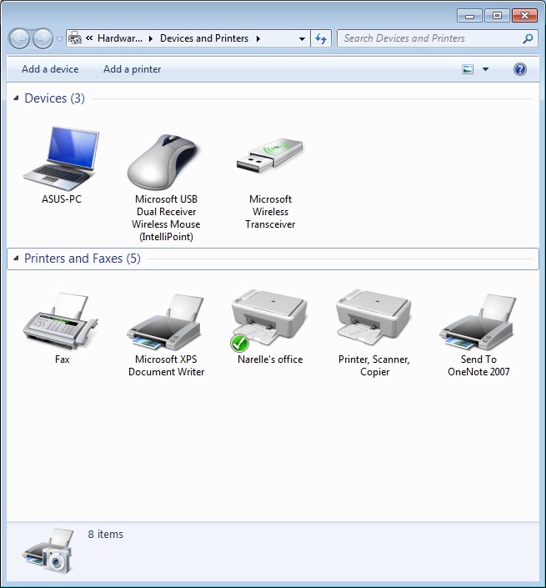Click the search magnifier icon

528,38
